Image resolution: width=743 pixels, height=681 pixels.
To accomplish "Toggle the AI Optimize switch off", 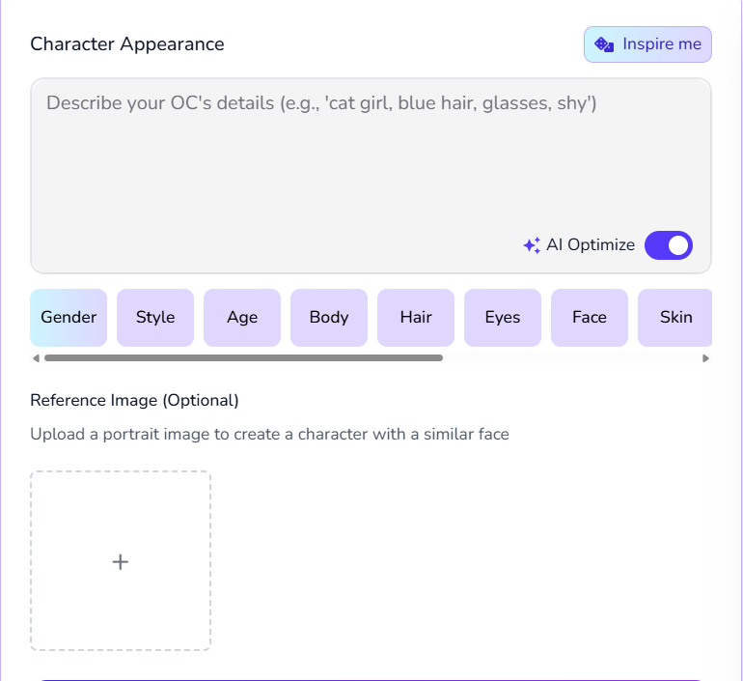I will click(669, 245).
